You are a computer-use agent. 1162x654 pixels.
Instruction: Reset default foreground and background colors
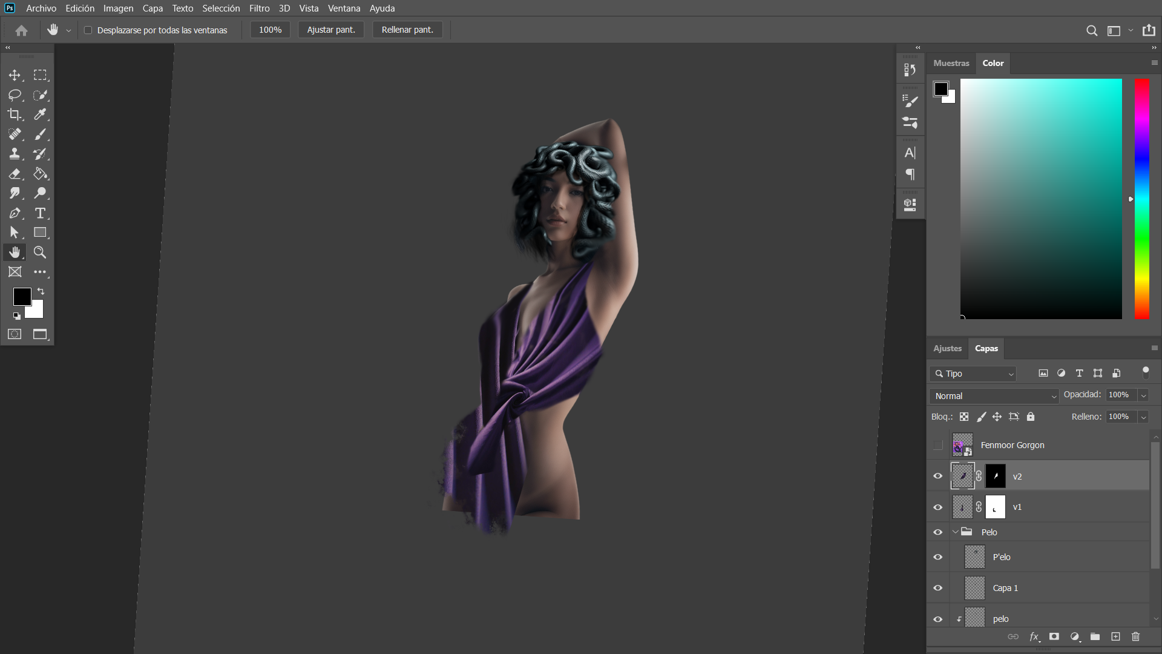[16, 315]
